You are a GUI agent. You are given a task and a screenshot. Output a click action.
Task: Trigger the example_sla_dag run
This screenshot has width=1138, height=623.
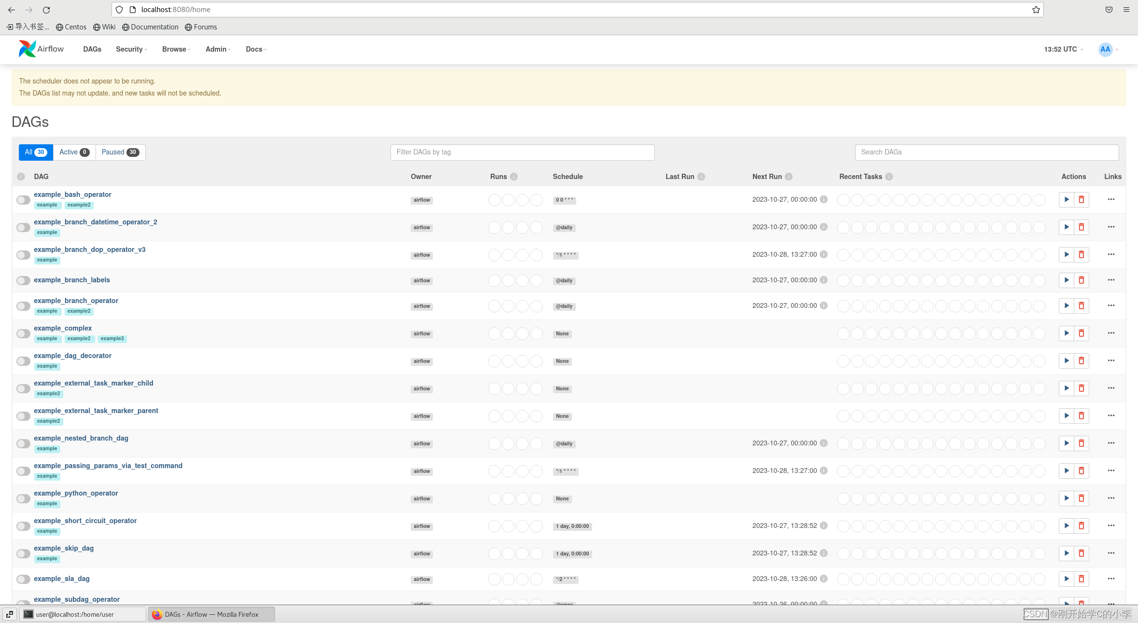pyautogui.click(x=1066, y=579)
